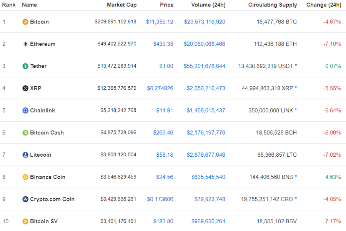Click Binance Coin price $24.56
This screenshot has height=231, width=346.
(165, 177)
